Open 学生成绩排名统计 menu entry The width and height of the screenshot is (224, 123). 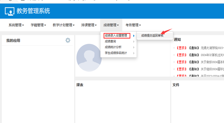[x=116, y=53]
